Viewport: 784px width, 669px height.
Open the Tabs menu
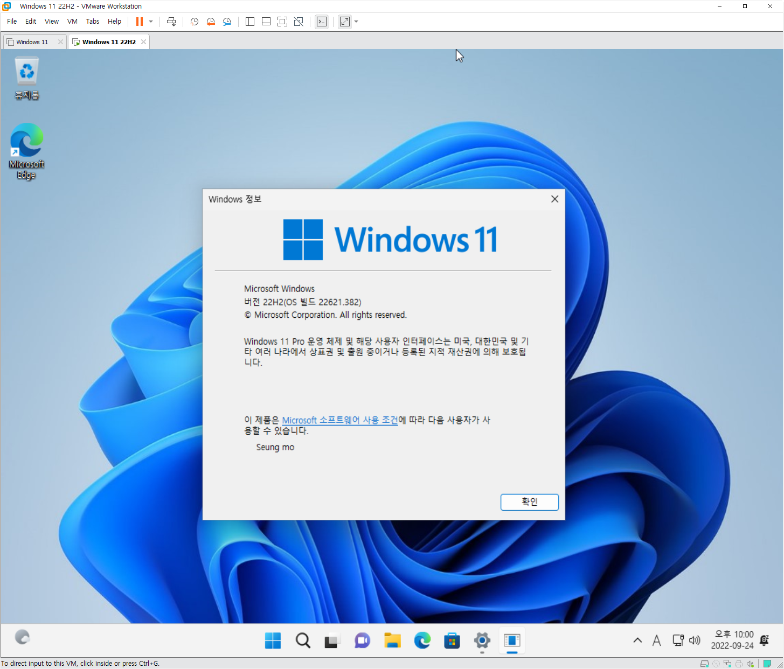pos(93,22)
